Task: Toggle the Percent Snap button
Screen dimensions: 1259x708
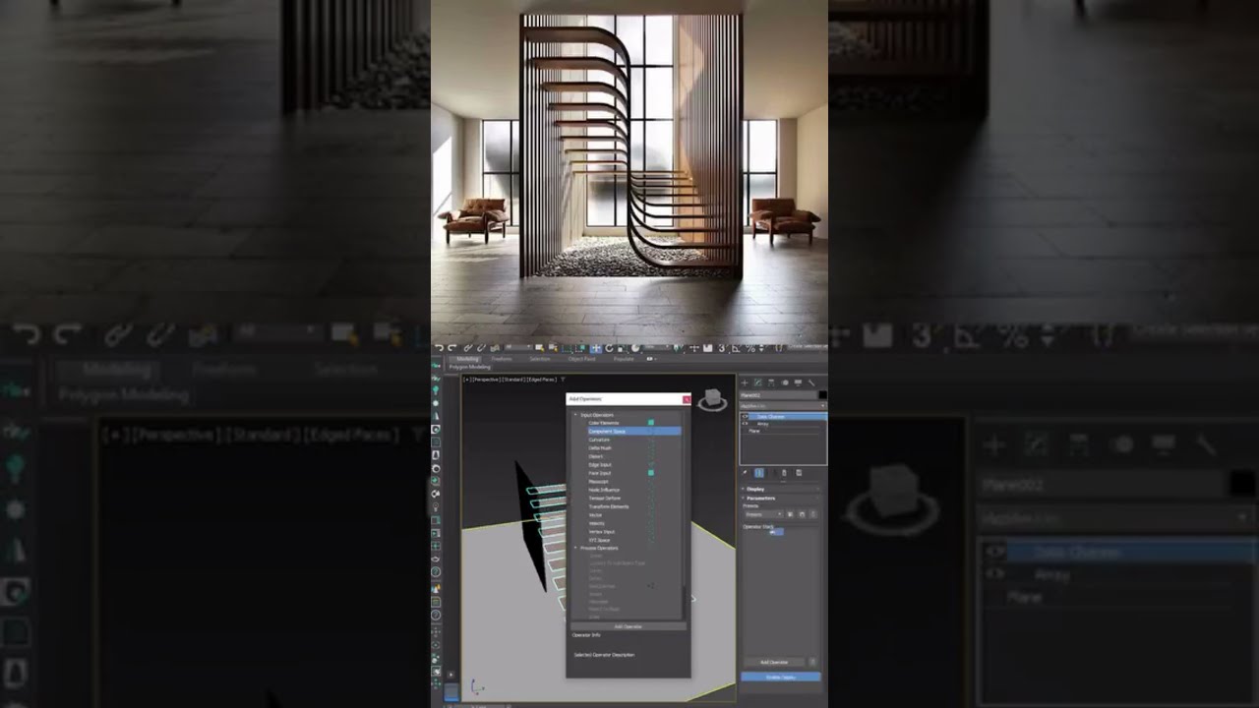Action: pyautogui.click(x=750, y=348)
